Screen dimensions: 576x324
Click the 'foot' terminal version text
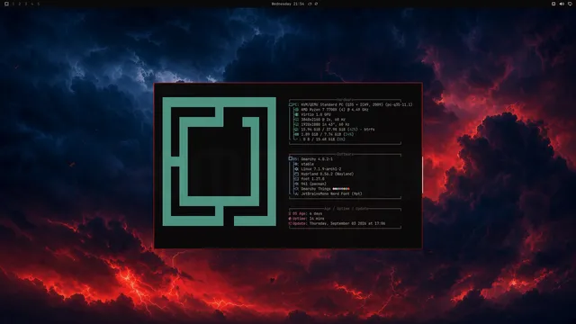[312, 179]
